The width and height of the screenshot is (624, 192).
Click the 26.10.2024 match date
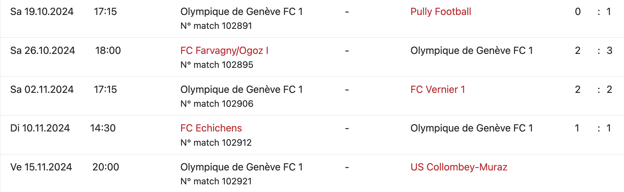click(x=42, y=51)
